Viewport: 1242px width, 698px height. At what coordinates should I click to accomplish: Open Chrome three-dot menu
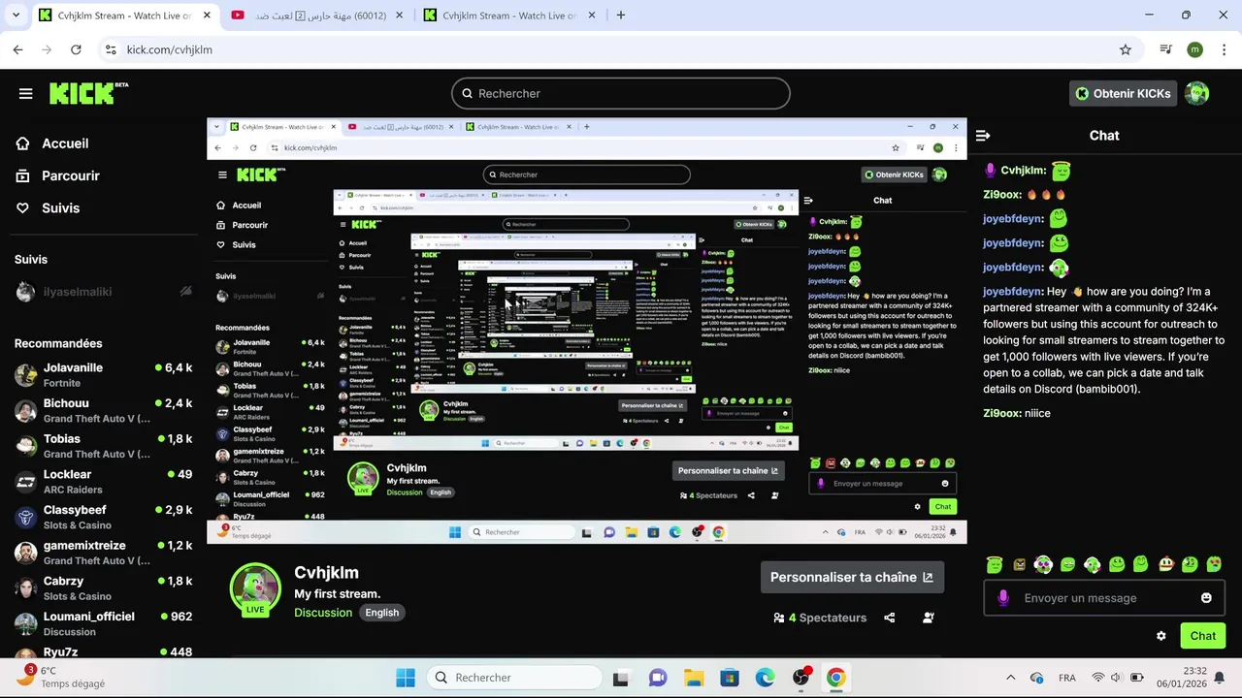coord(1224,49)
